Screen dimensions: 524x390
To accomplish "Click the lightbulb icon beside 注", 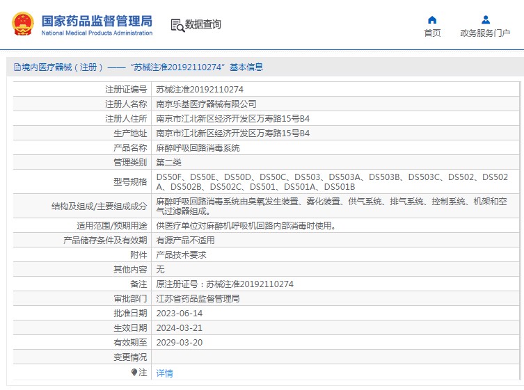I will (x=134, y=372).
